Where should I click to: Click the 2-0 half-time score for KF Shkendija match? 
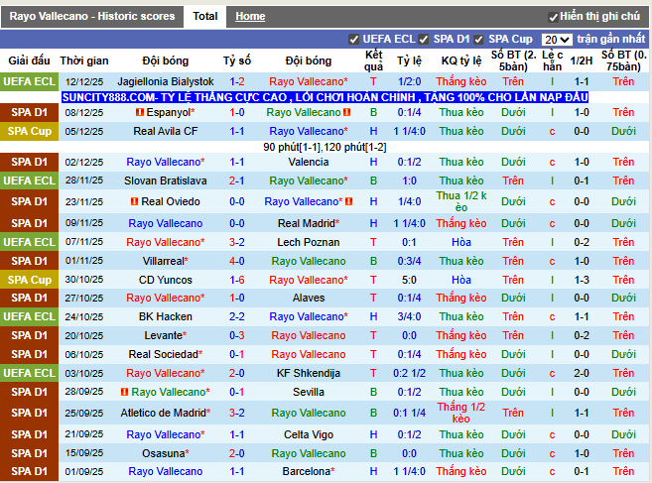(581, 373)
